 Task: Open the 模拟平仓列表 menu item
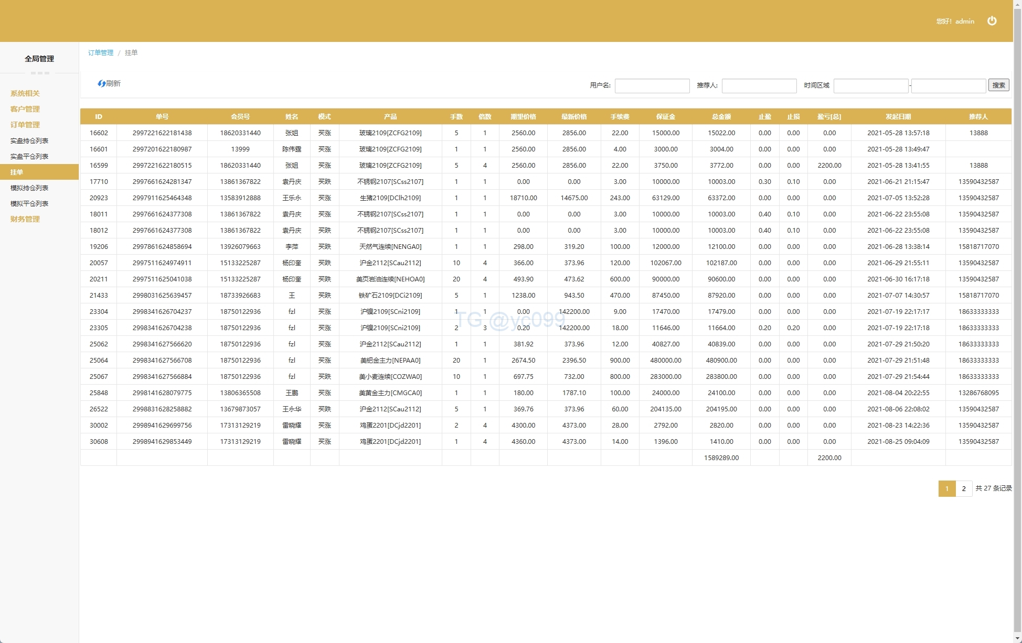tap(29, 203)
